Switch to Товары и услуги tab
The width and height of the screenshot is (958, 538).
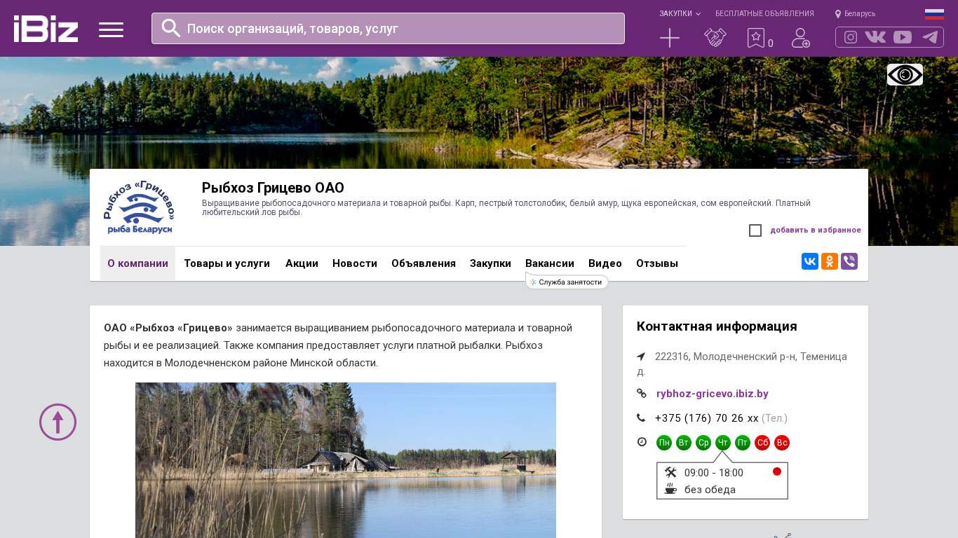[x=227, y=263]
